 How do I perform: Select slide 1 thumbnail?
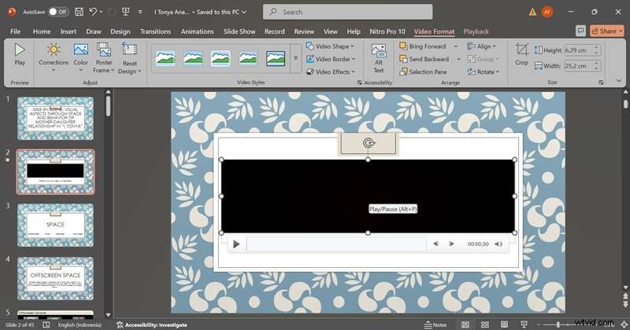click(55, 119)
